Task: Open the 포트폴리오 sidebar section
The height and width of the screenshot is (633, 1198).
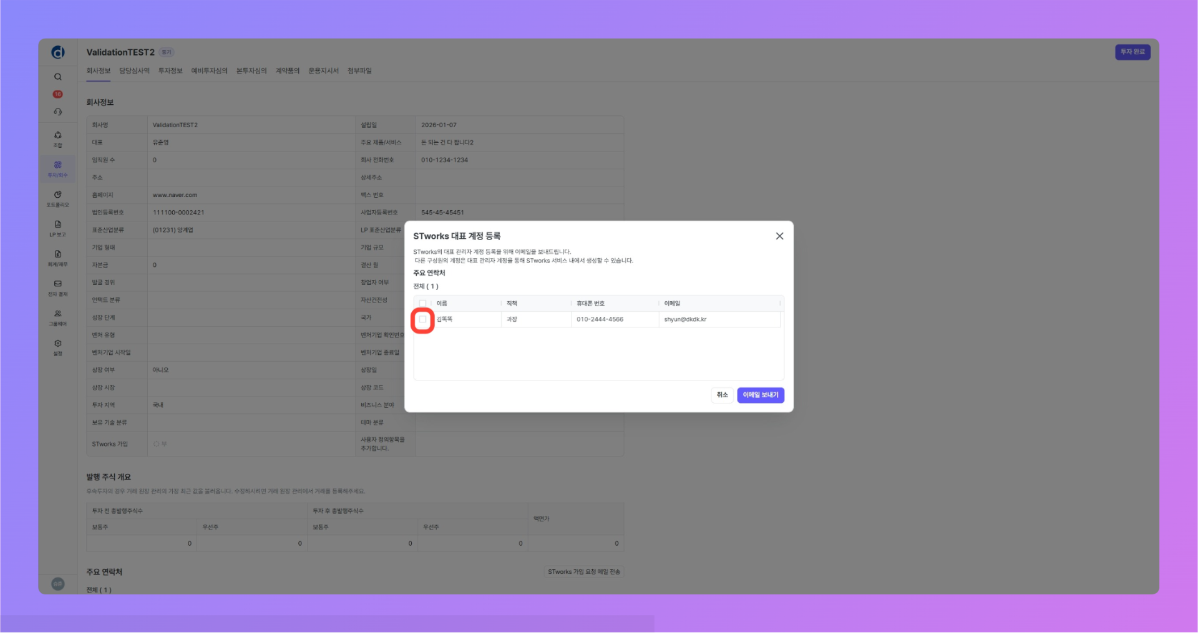Action: (57, 199)
